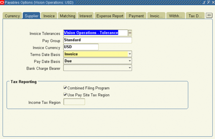Select the Payment tab
Viewport: 215px width, 139px height.
136,16
